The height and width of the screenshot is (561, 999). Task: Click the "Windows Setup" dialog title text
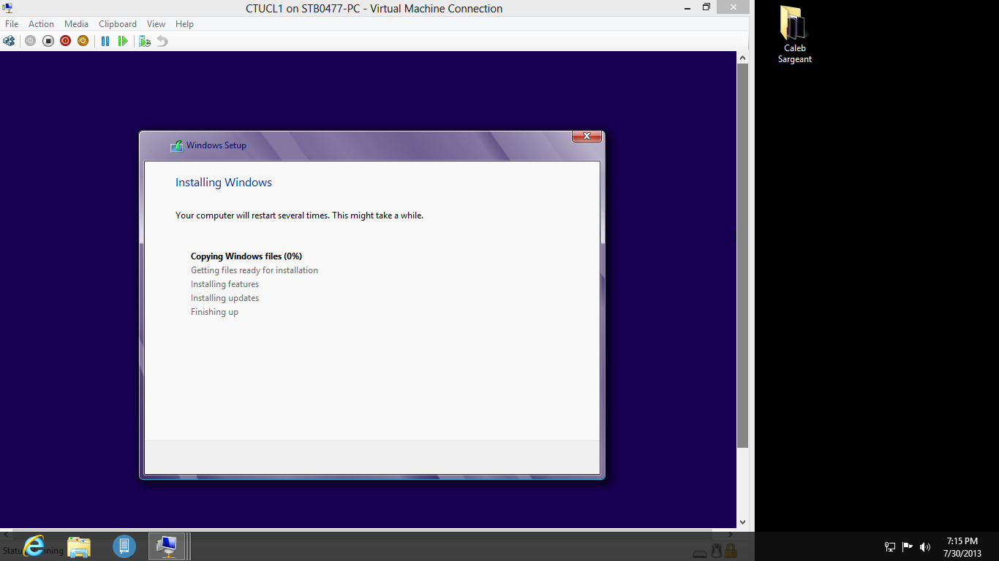(216, 145)
